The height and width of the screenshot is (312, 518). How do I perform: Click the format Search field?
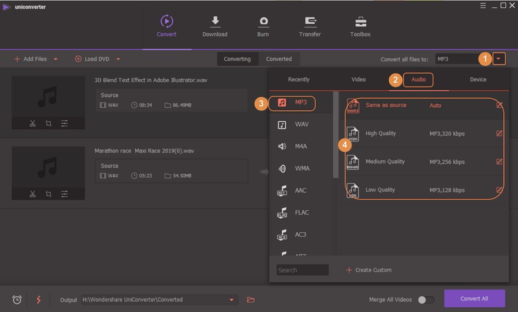click(302, 270)
